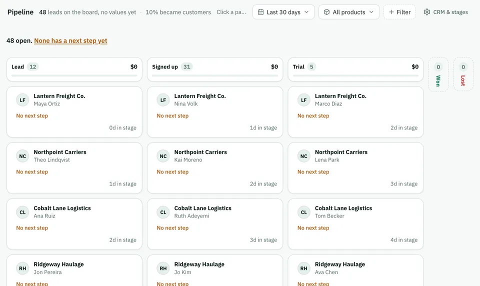Click the Filter button
Viewport: 480px width, 286px height.
(399, 12)
